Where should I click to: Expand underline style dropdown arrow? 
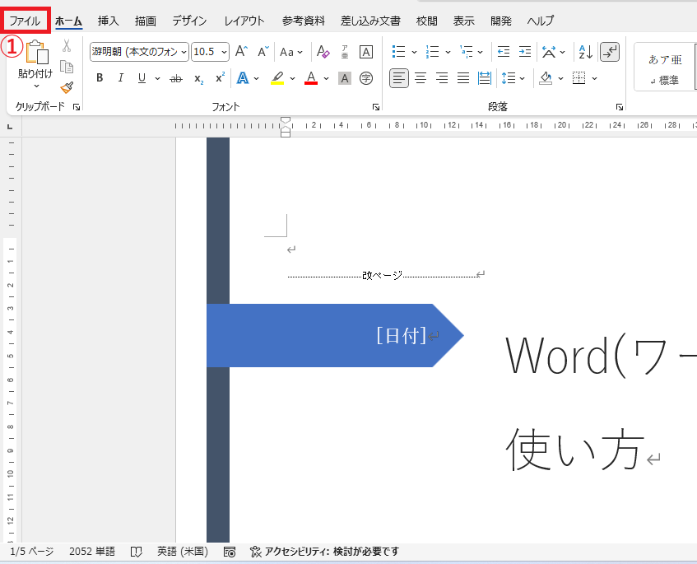[157, 79]
